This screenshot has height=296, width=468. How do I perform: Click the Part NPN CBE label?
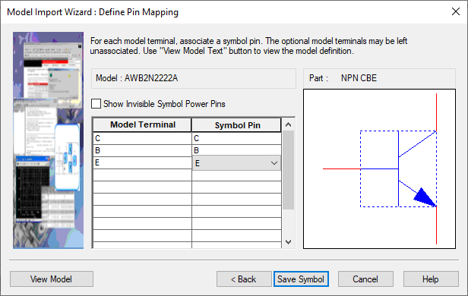coord(343,78)
